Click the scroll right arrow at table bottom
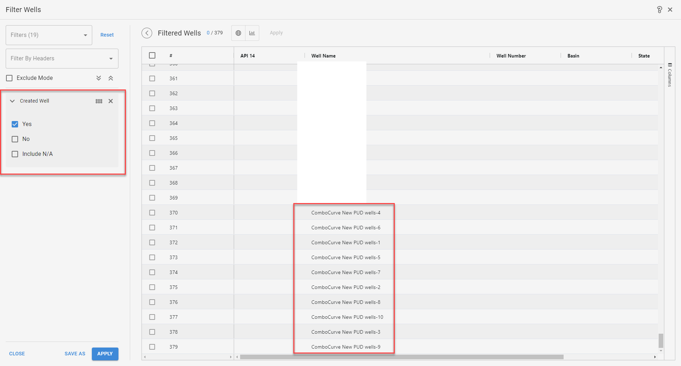The image size is (681, 366). coord(655,357)
